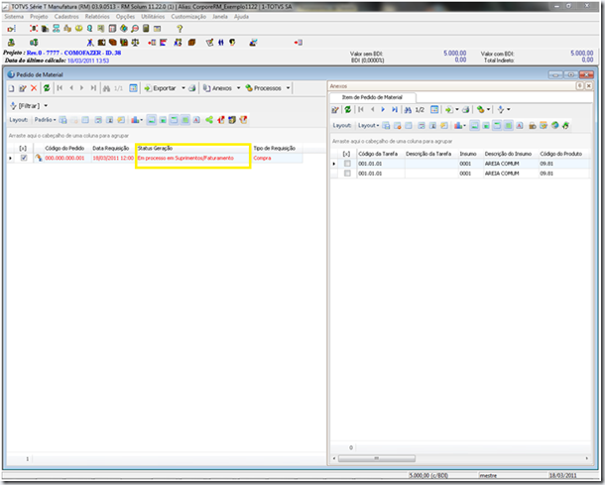Click the first key icon in the main toolbar
605x485 pixels.
click(x=11, y=29)
